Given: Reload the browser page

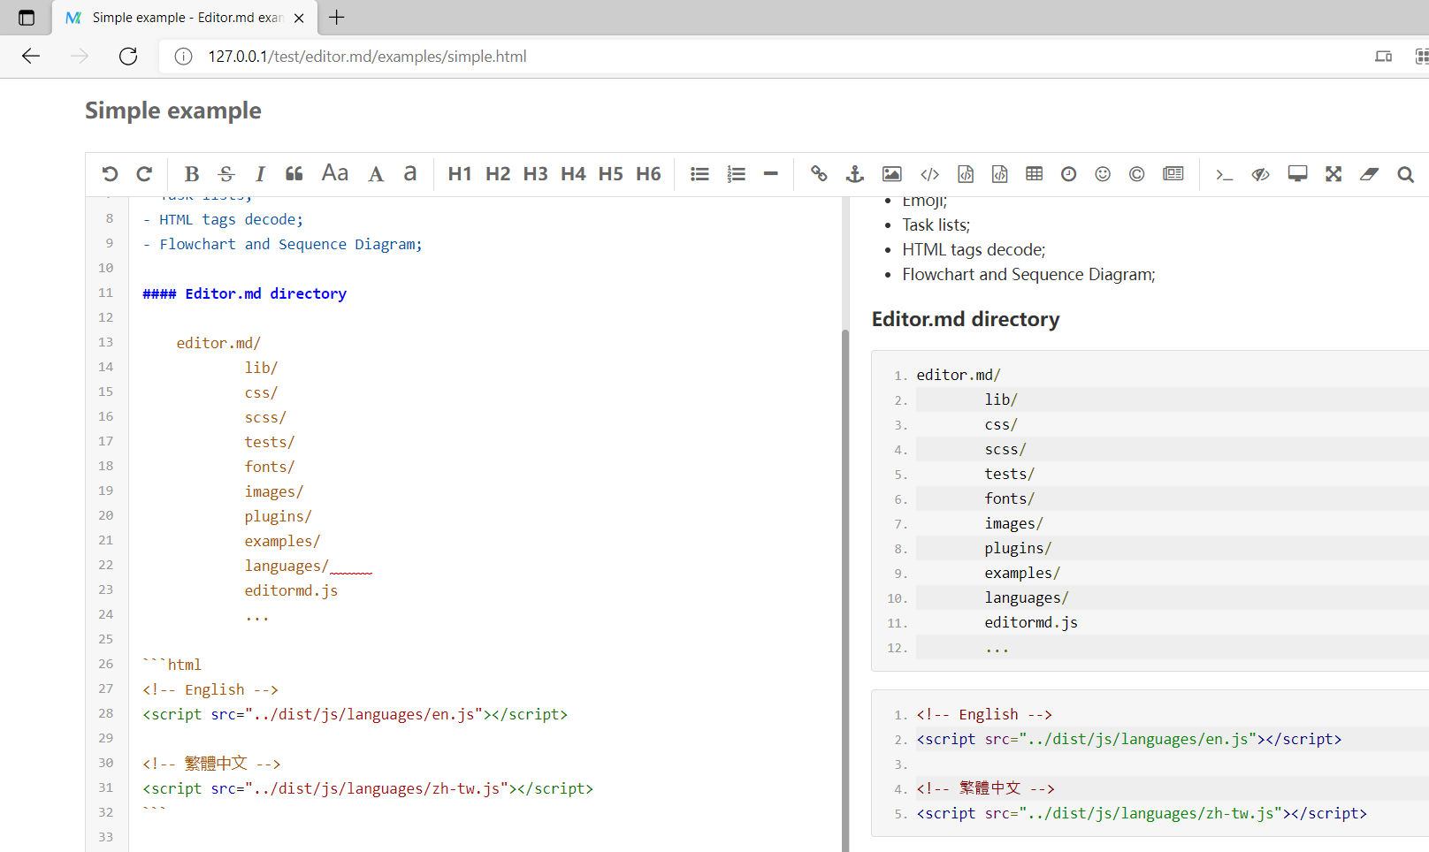Looking at the screenshot, I should (x=128, y=57).
